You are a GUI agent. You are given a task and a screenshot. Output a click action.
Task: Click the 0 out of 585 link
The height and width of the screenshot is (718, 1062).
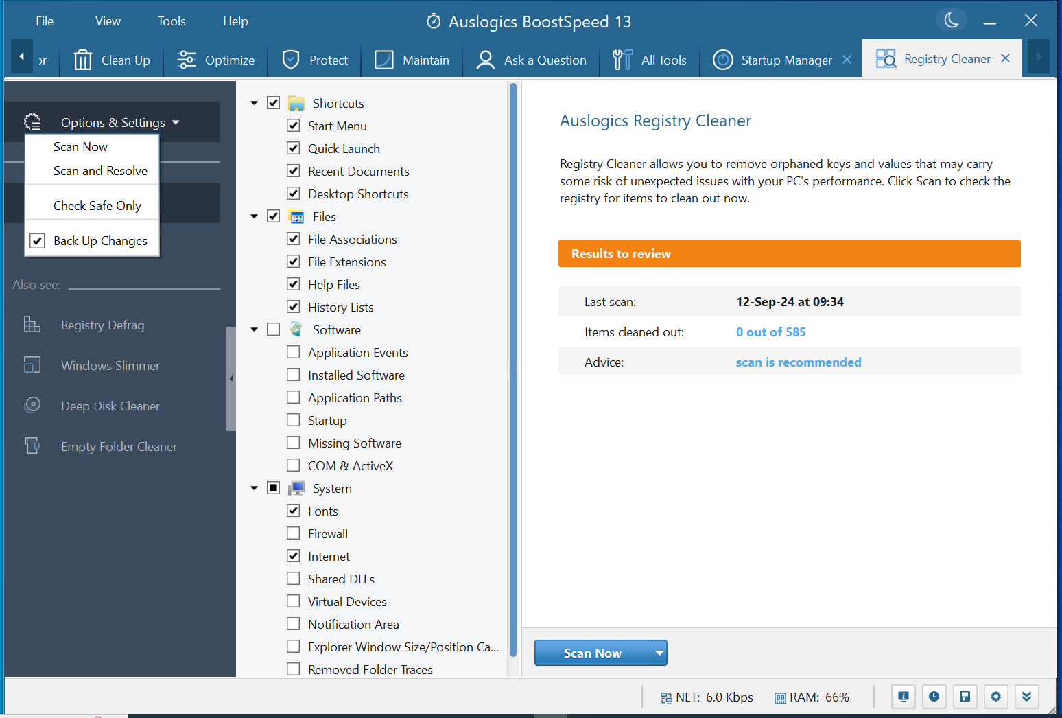coord(770,332)
